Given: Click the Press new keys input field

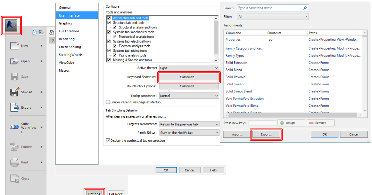Looking at the screenshot, I should click(262, 123).
